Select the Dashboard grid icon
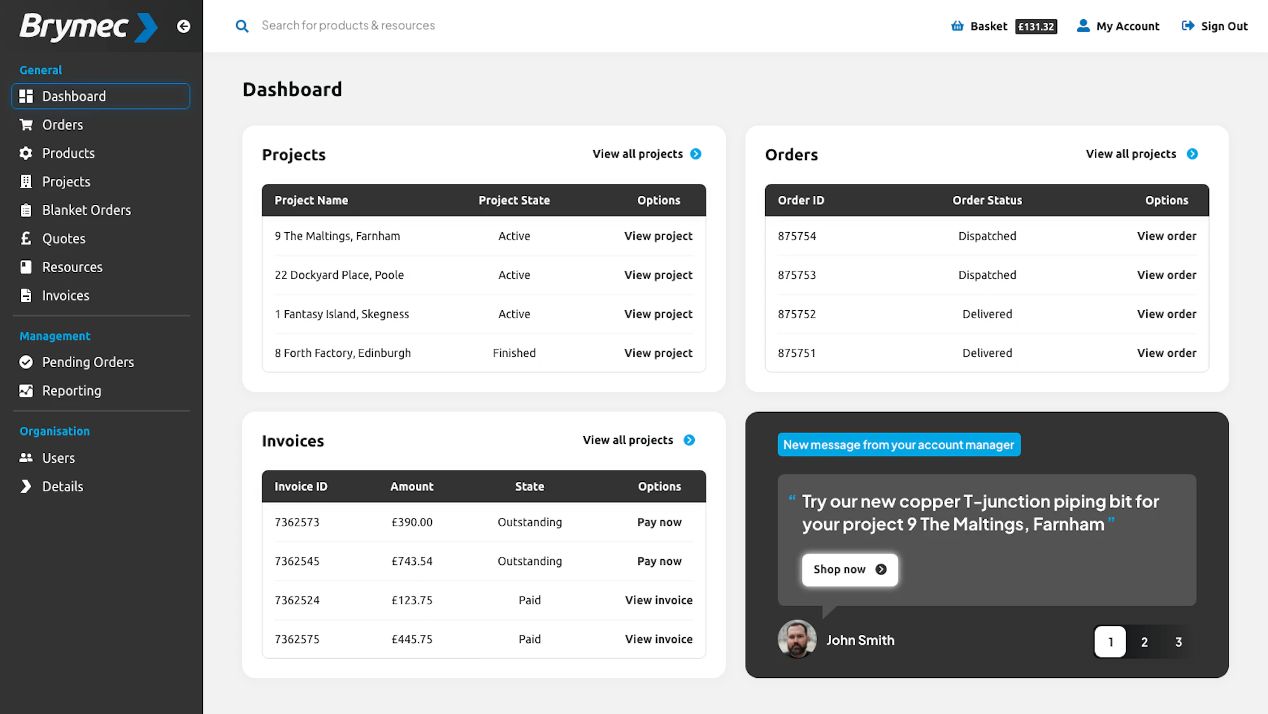The height and width of the screenshot is (714, 1268). pyautogui.click(x=27, y=96)
